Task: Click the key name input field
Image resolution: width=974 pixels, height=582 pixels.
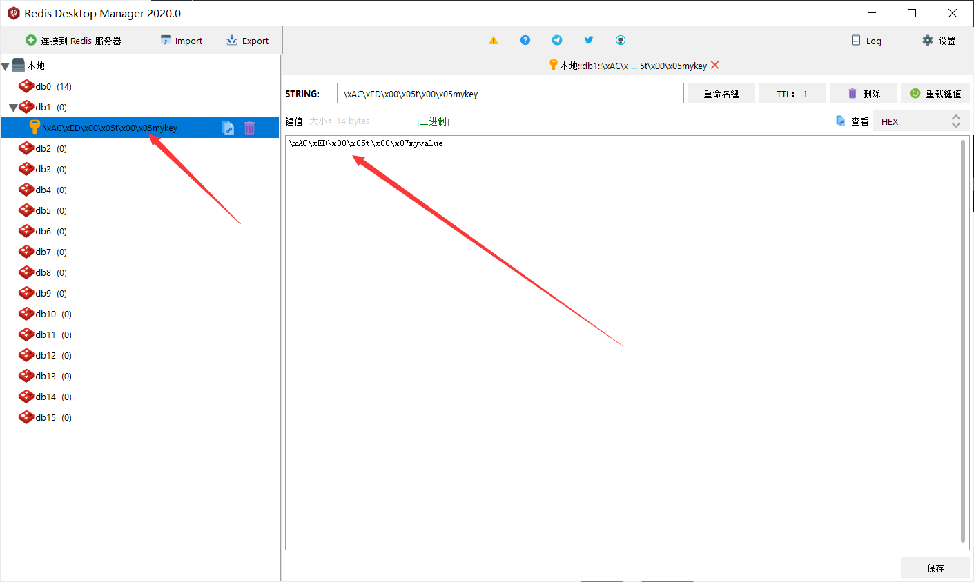Action: pos(510,94)
